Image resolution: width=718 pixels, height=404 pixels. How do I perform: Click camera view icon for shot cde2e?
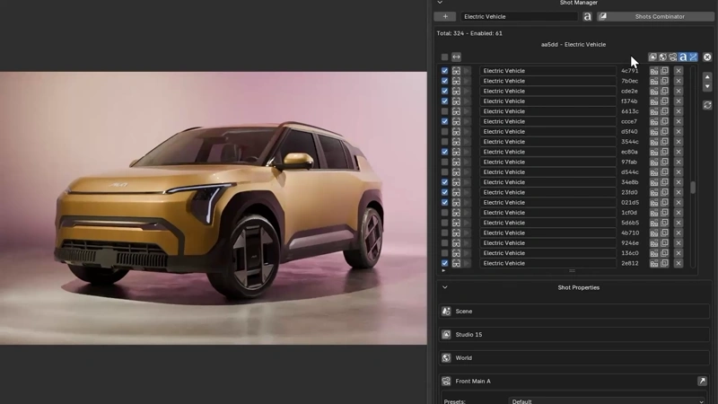(x=456, y=92)
